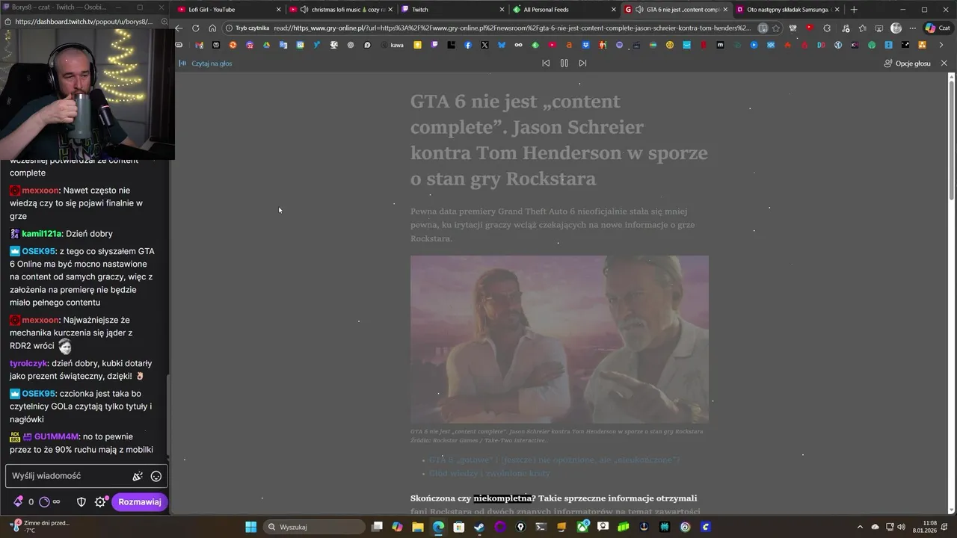957x538 pixels.
Task: Show hidden system tray icons
Action: pyautogui.click(x=860, y=527)
